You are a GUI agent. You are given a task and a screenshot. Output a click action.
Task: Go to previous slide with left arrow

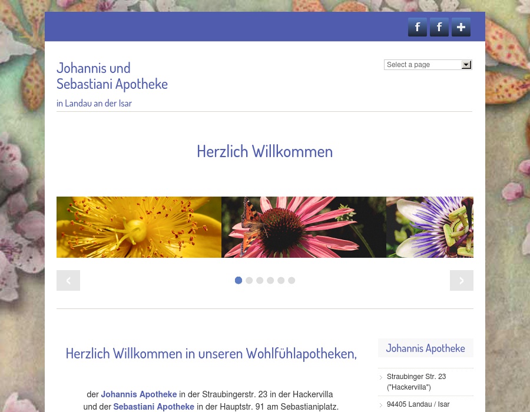(68, 280)
